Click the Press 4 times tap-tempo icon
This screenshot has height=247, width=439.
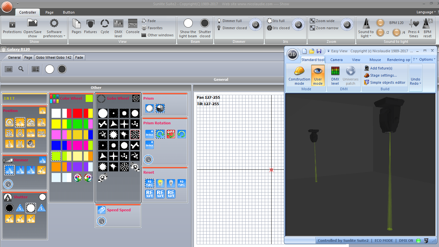414,24
